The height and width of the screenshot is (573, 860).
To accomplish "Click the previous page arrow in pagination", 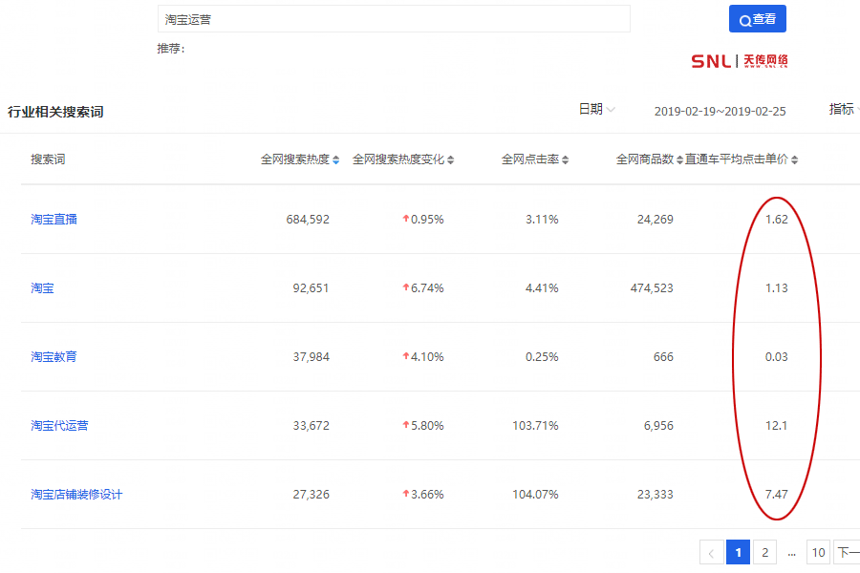I will pos(711,552).
